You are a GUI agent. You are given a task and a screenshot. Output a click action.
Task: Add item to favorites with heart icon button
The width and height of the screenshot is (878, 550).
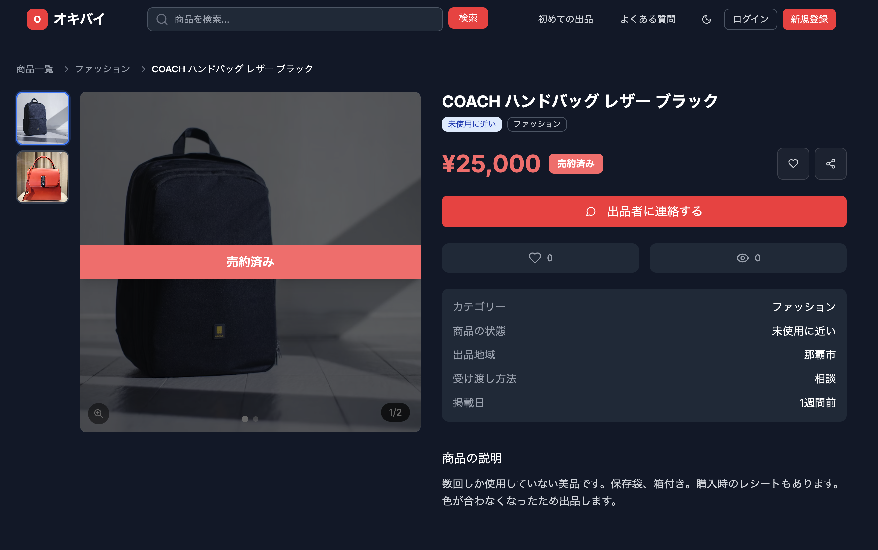tap(793, 163)
